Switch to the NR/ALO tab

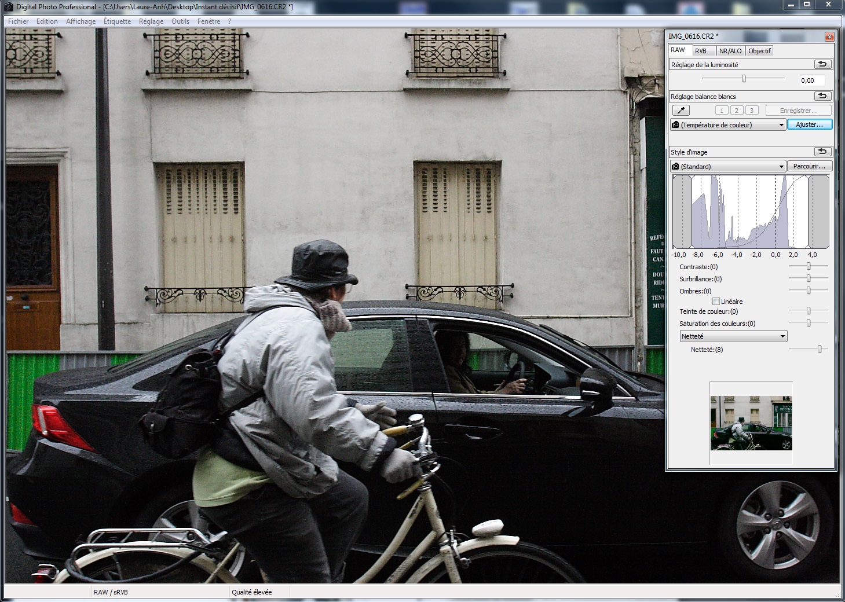click(730, 51)
